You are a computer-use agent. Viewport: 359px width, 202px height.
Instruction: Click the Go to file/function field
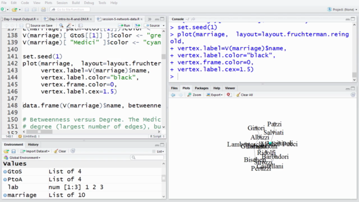tap(70, 10)
